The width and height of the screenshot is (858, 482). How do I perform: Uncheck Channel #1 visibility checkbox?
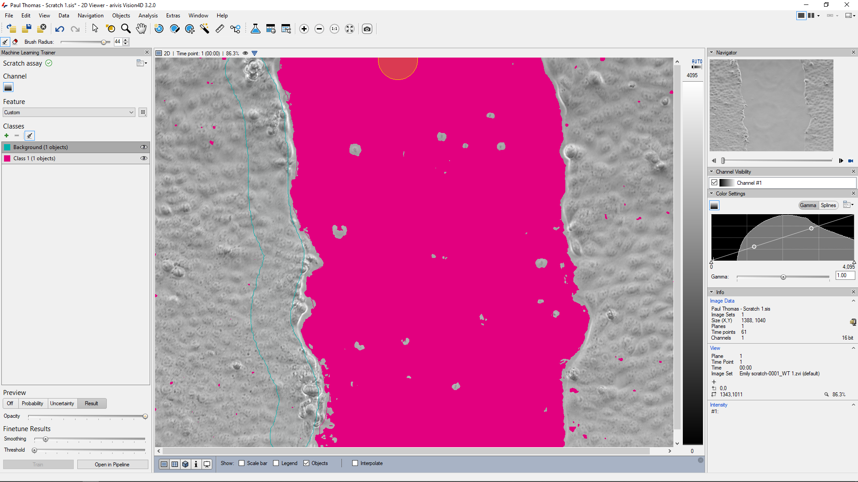pos(715,183)
